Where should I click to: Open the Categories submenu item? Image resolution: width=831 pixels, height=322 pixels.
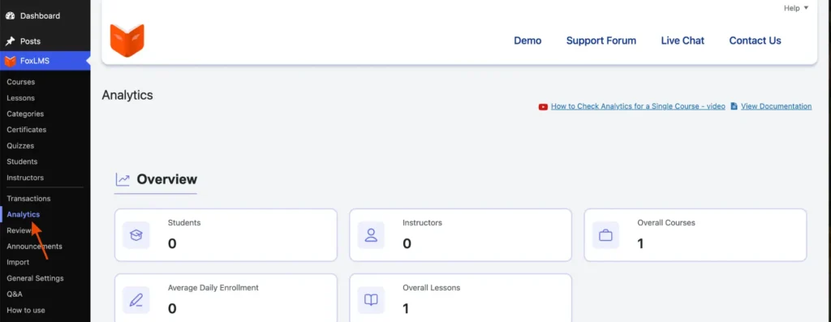(x=25, y=114)
